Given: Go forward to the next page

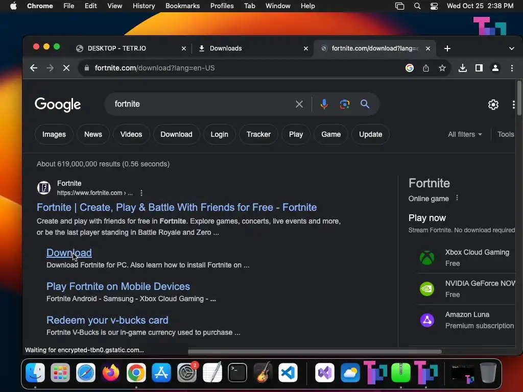Looking at the screenshot, I should (x=50, y=68).
